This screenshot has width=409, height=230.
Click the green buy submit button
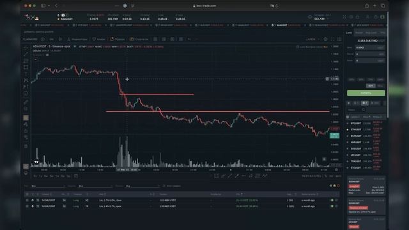click(366, 93)
